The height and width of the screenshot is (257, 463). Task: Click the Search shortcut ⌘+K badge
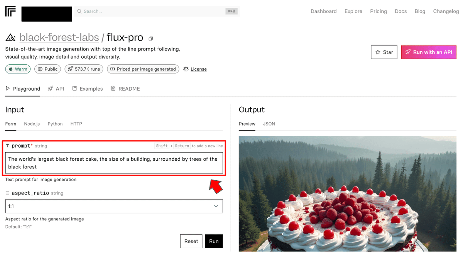[231, 11]
